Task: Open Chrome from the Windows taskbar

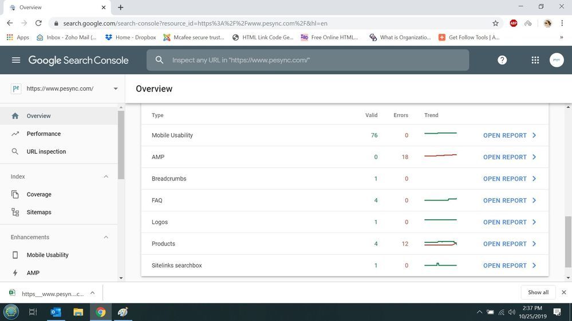Action: 101,312
